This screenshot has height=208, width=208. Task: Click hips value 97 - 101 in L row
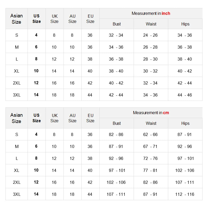tap(186, 158)
